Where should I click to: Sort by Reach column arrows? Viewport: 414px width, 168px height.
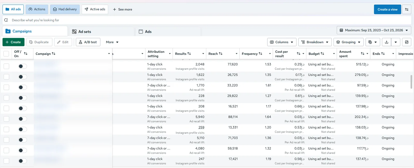pyautogui.click(x=221, y=54)
